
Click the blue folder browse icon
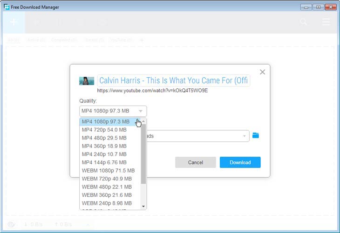pyautogui.click(x=256, y=135)
